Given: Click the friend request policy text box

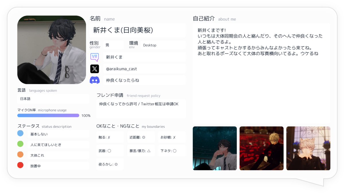Looking at the screenshot, I should click(141, 109).
